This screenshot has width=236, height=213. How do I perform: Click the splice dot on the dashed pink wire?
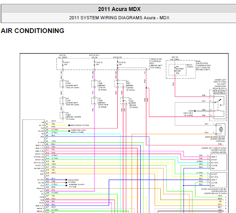[x=146, y=88]
